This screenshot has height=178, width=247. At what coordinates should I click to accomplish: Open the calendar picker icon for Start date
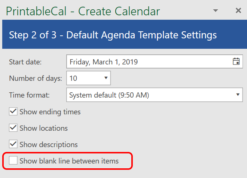pos(236,62)
